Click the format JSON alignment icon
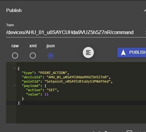Viewport: 146px width, 132px height. click(88, 52)
